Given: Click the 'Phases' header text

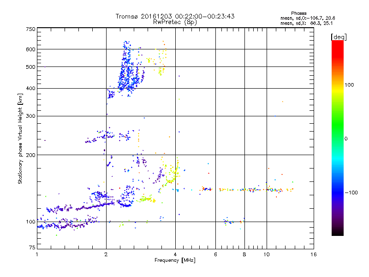Looking at the screenshot, I should [298, 13].
